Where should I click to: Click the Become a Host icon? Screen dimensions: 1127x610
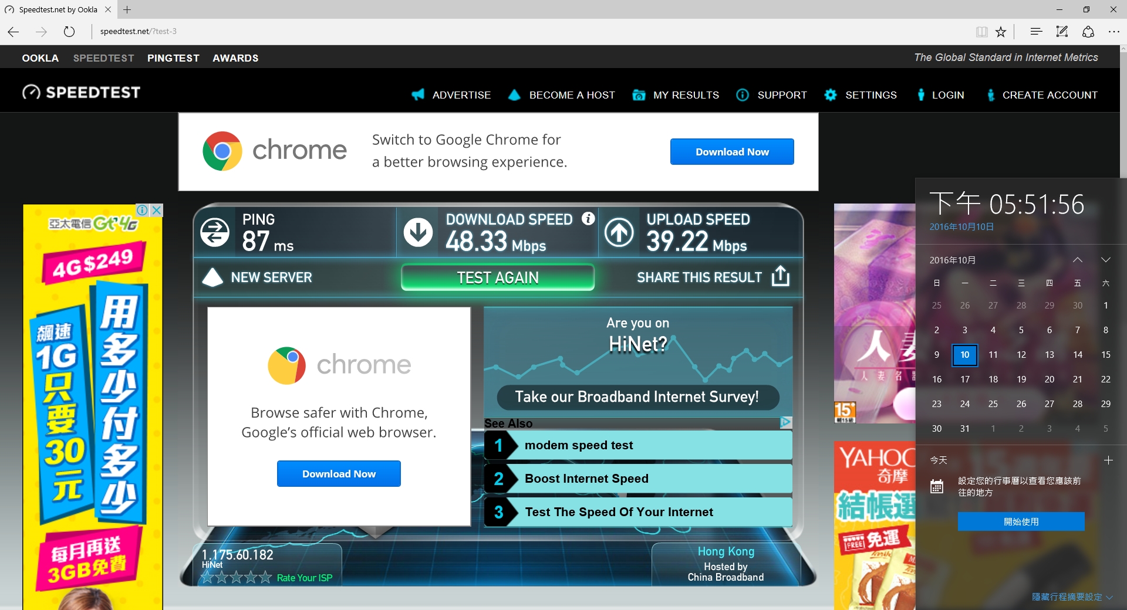tap(514, 94)
